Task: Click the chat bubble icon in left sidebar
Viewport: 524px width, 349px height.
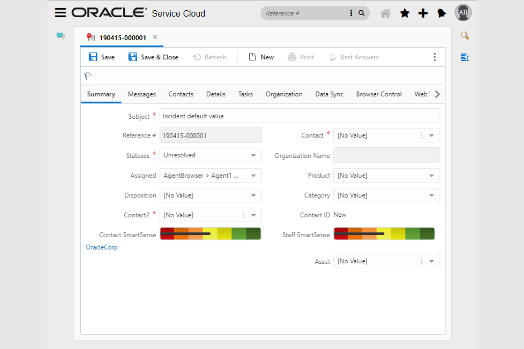Action: (61, 35)
